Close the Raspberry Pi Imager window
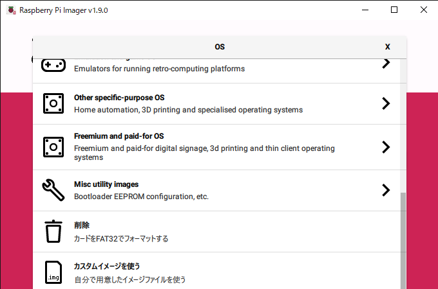The height and width of the screenshot is (289, 438). [x=423, y=10]
